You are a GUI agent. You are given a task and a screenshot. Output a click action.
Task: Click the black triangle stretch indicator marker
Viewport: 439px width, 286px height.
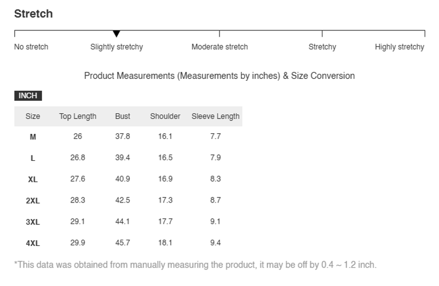coord(117,34)
